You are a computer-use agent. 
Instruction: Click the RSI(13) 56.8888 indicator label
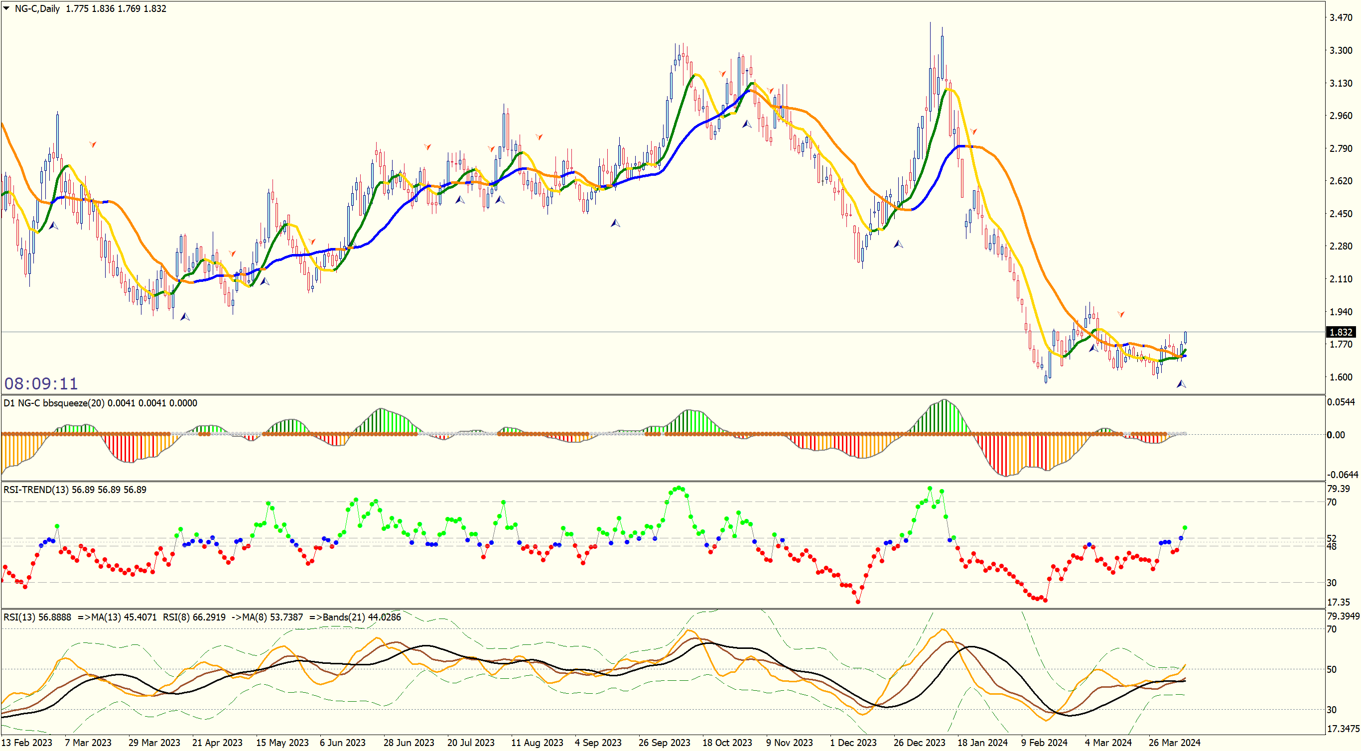click(x=37, y=617)
